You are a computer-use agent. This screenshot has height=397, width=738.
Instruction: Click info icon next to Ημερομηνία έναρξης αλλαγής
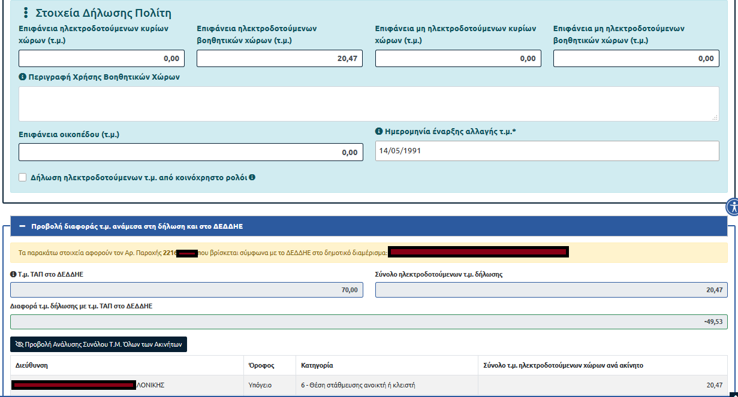pyautogui.click(x=379, y=132)
